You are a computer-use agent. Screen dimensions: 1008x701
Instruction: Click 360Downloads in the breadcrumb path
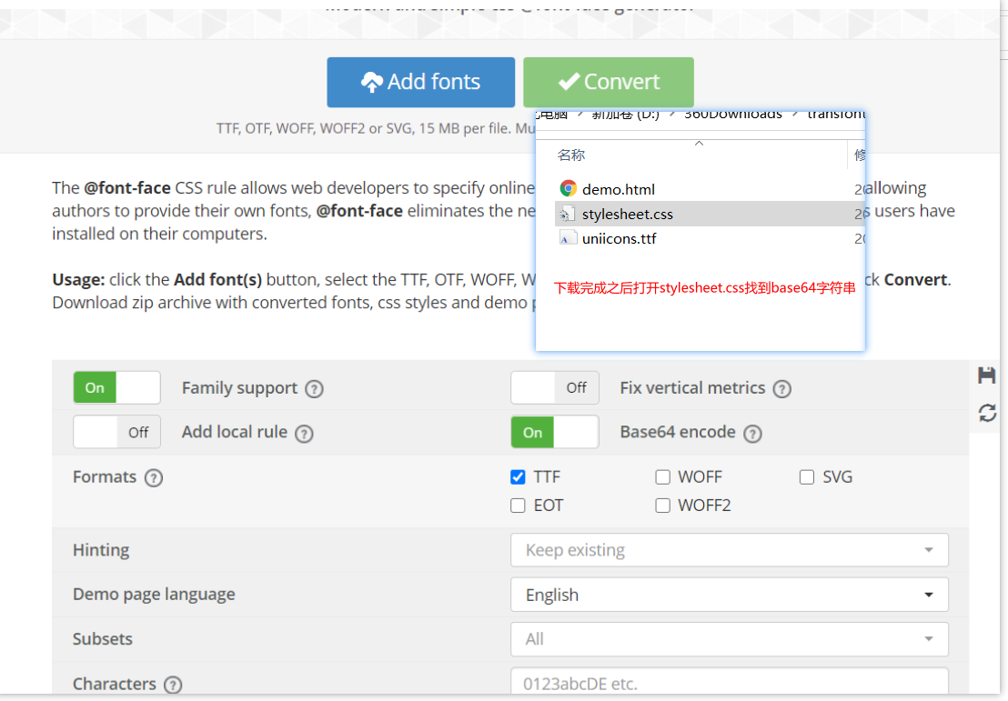pos(733,115)
